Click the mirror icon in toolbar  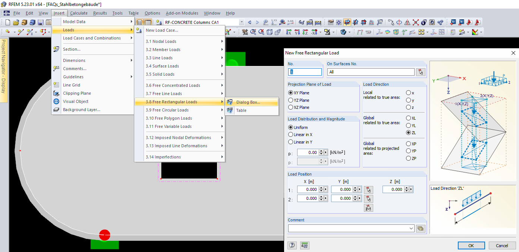click(x=407, y=22)
